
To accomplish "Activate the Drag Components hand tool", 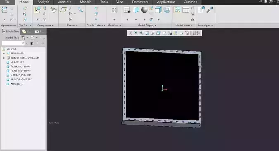I will click(x=53, y=10).
